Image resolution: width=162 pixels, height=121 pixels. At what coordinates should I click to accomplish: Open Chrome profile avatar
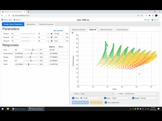tap(156, 15)
